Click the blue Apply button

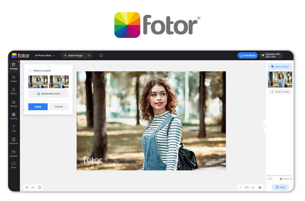click(x=38, y=107)
